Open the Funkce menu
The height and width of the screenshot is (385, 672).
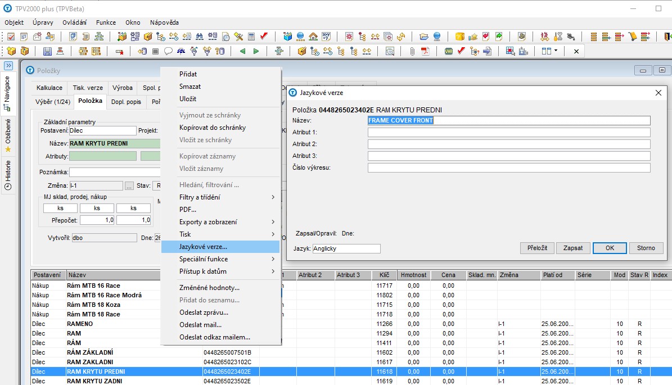point(106,22)
